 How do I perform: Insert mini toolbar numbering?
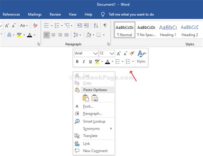(x=128, y=62)
